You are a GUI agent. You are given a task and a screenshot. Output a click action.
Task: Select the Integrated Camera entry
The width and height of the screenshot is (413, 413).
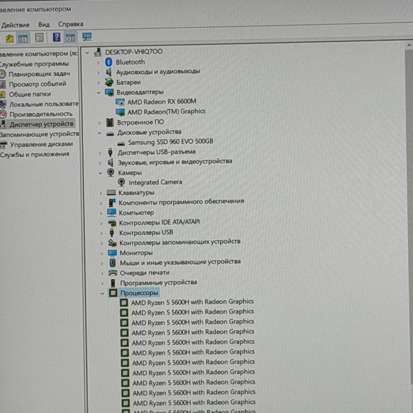[155, 183]
